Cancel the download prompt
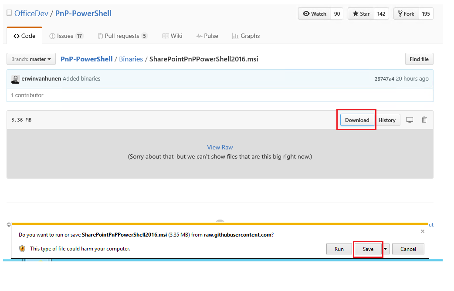454x291 pixels. (x=408, y=249)
